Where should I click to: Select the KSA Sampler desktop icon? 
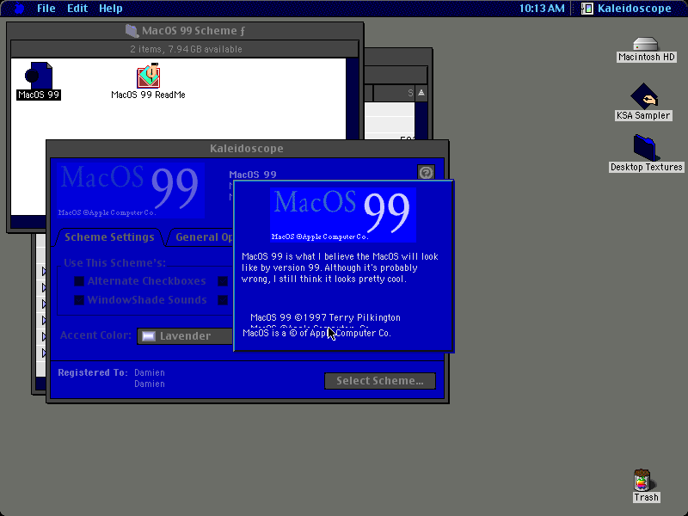pyautogui.click(x=644, y=96)
